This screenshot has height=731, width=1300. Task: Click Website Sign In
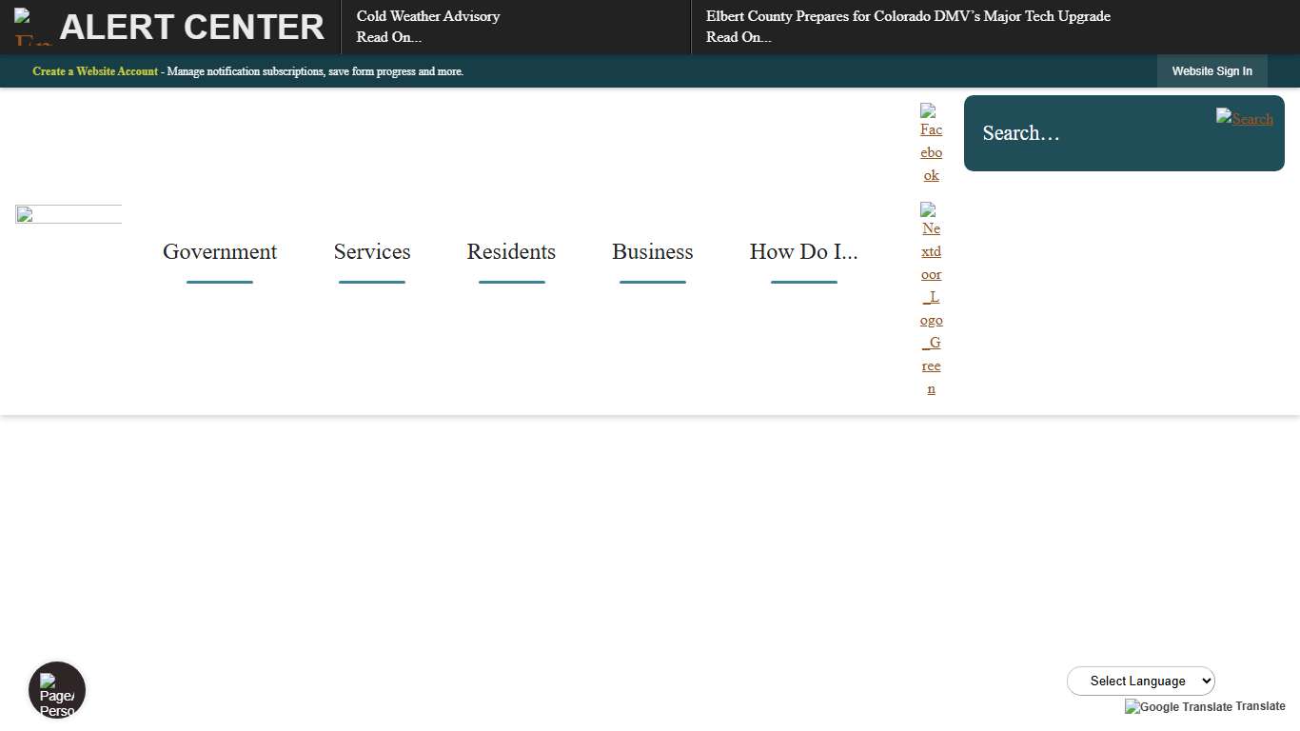[x=1211, y=70]
